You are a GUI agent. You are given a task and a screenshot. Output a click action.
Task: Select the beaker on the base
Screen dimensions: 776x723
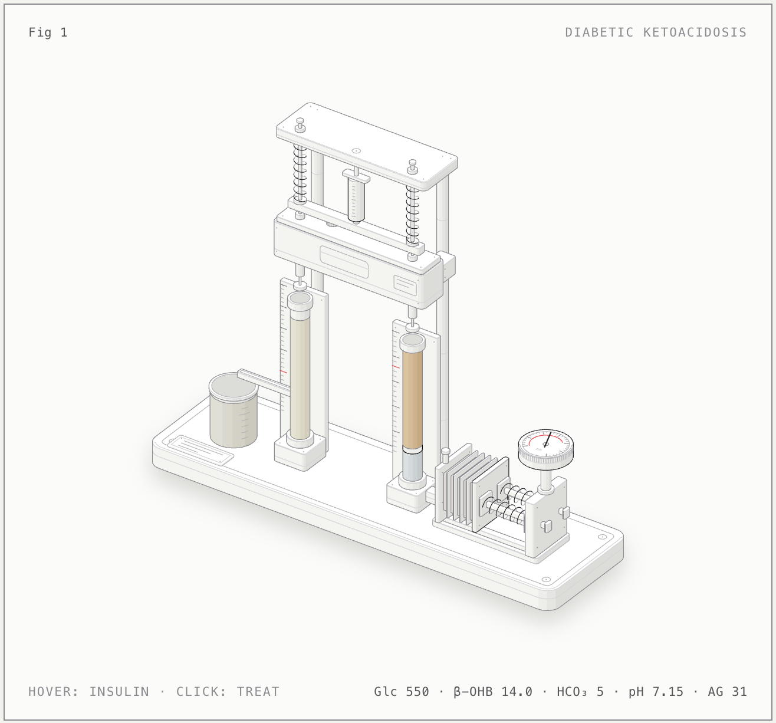pos(234,410)
